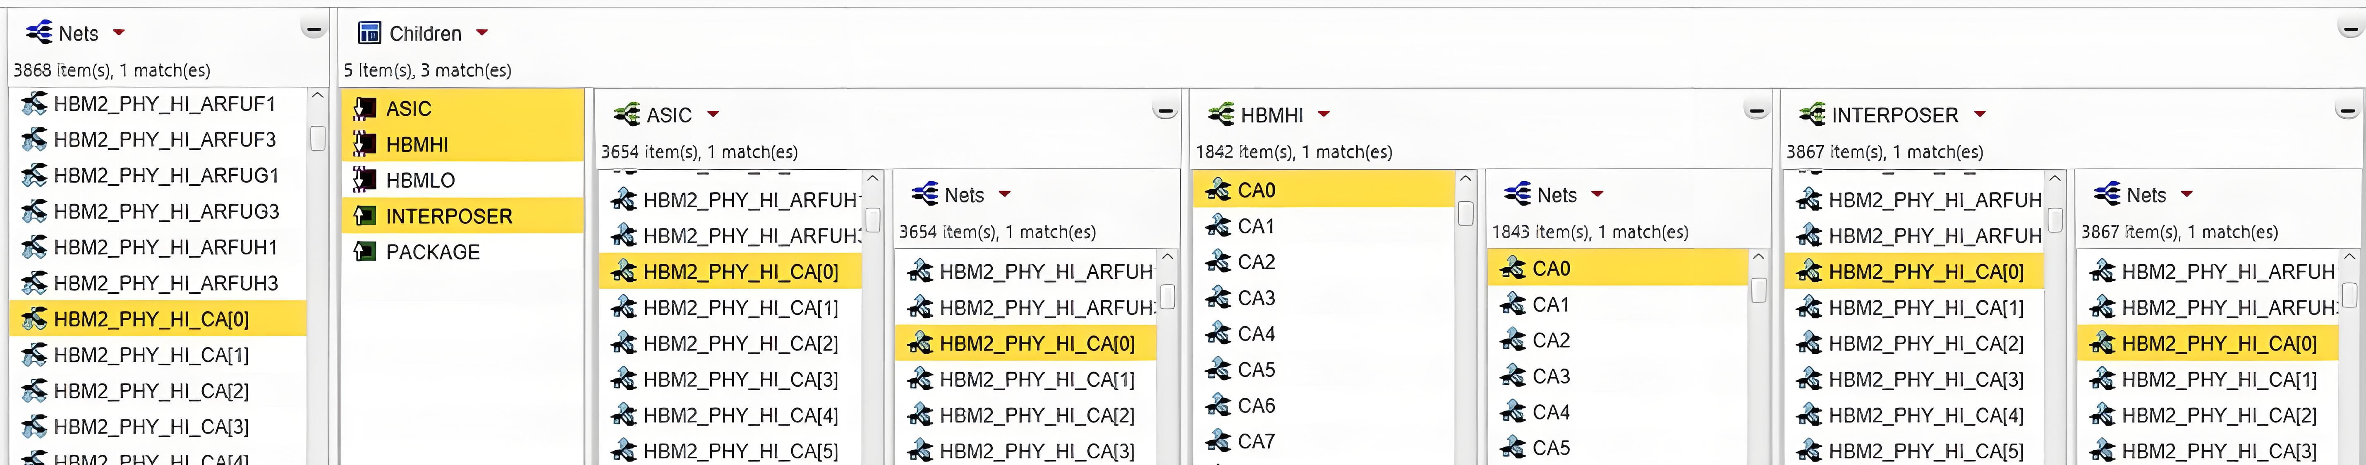The height and width of the screenshot is (465, 2366).
Task: Select HBMHI in the Children list
Action: [x=463, y=144]
